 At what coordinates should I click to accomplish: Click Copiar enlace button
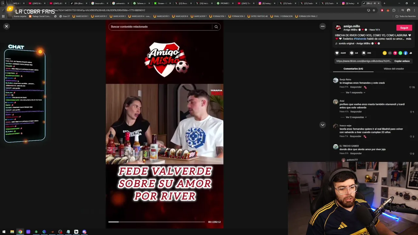tap(402, 61)
